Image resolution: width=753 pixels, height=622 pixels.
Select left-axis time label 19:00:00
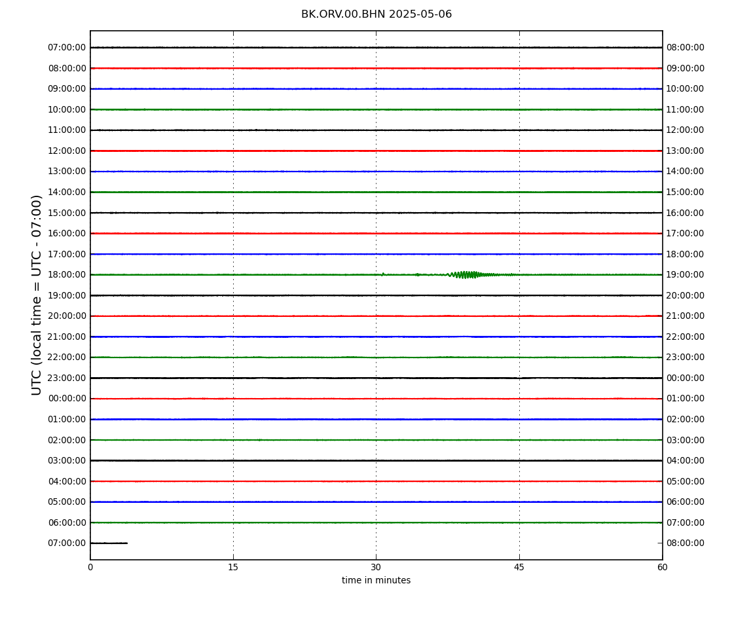[67, 295]
